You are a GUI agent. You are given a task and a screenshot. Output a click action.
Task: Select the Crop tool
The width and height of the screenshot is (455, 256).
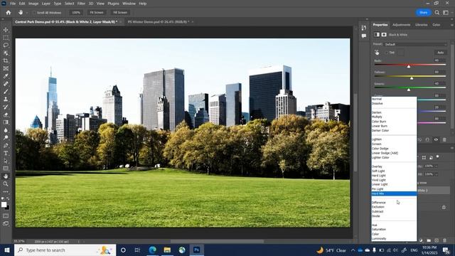click(6, 60)
